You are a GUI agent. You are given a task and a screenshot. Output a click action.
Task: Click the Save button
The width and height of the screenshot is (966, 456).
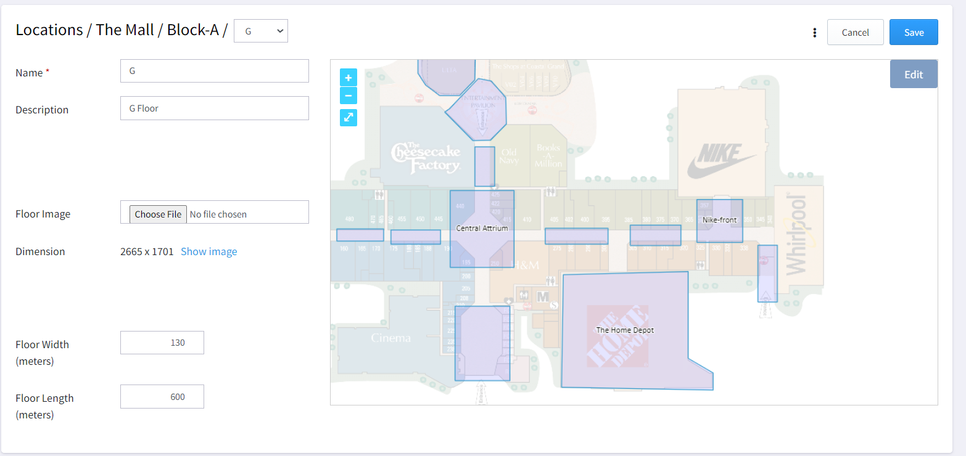914,32
